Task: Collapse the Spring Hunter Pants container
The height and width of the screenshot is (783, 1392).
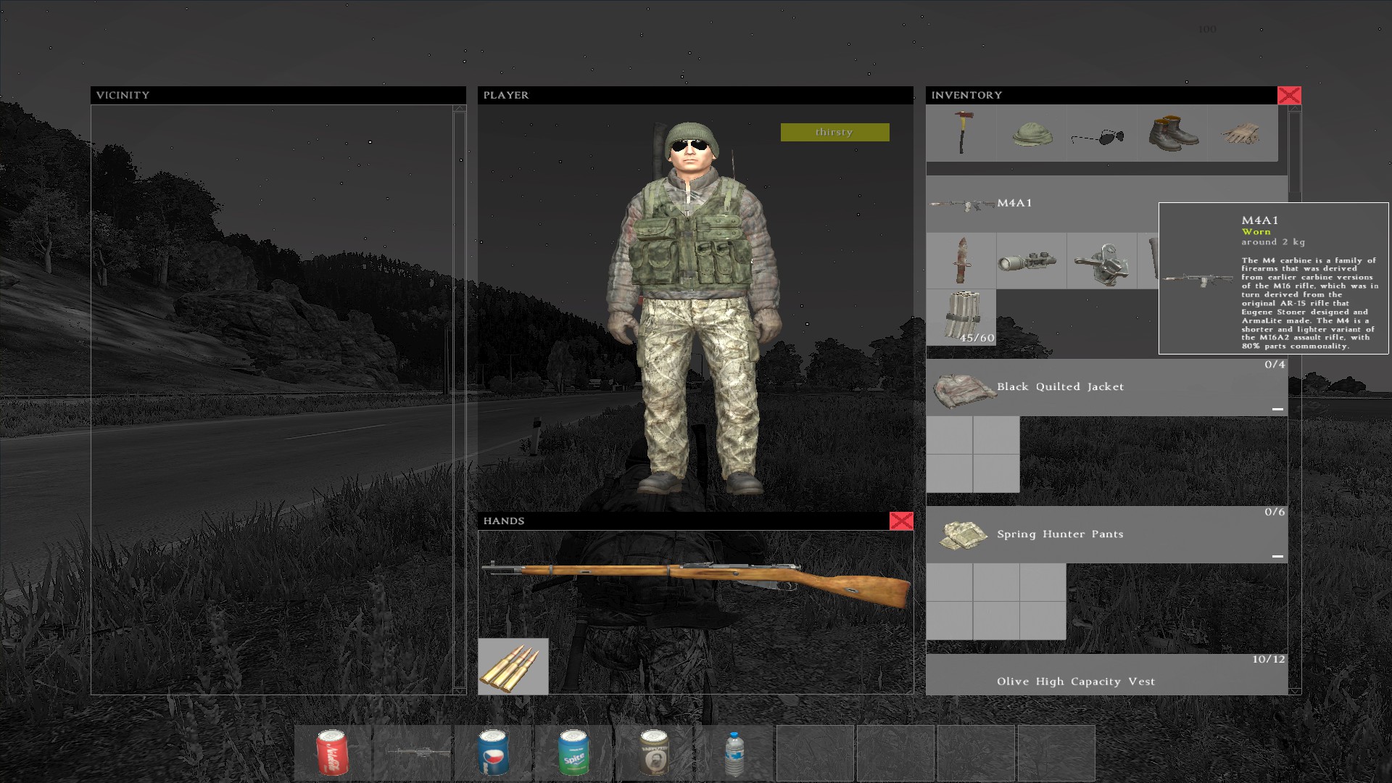Action: 1277,556
